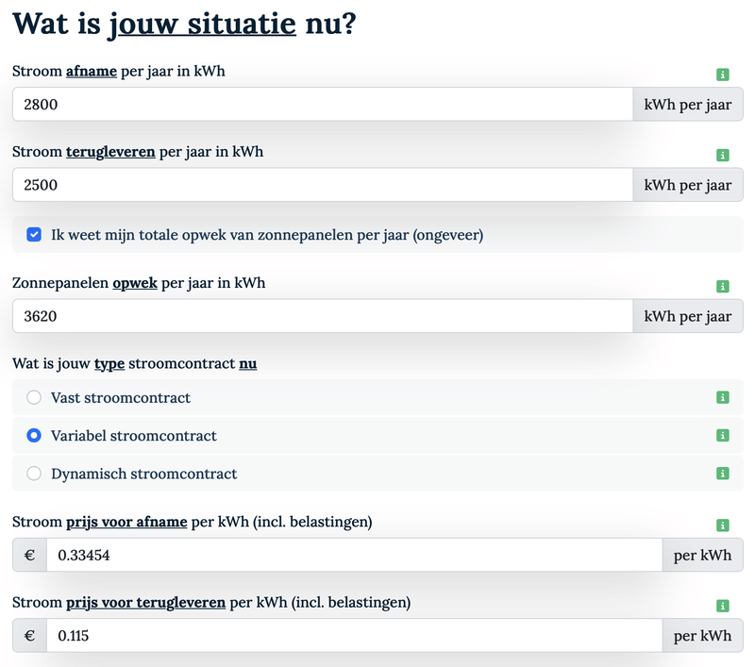Focus the terugleveren field showing 2500
This screenshot has width=755, height=667.
click(321, 185)
